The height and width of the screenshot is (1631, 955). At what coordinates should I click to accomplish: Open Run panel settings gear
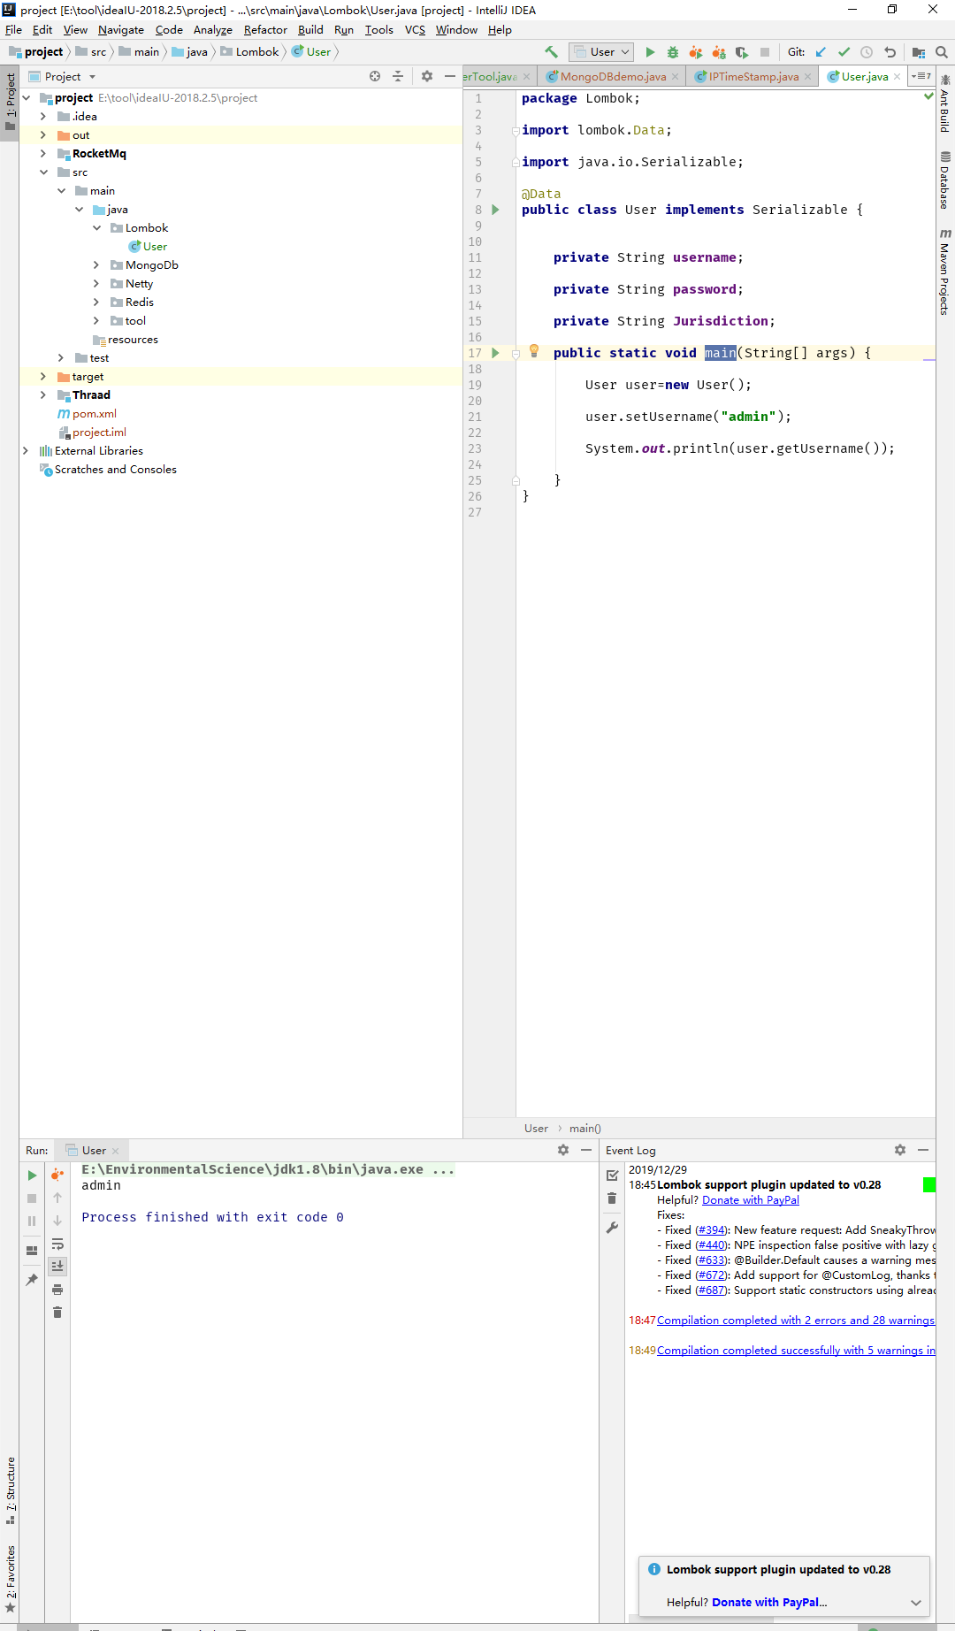coord(563,1150)
